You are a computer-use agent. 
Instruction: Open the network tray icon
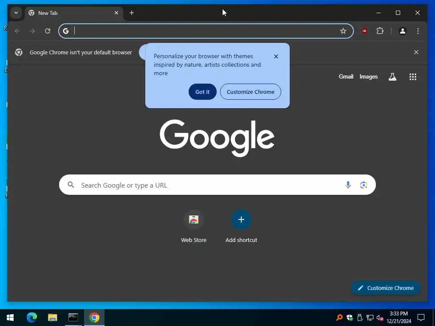[370, 318]
